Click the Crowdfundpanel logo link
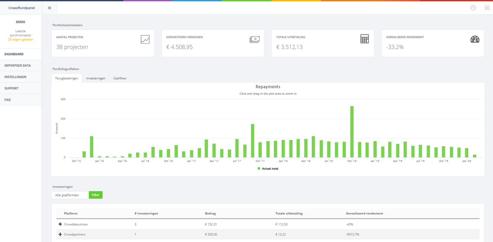Screen dimensions: 493x242 coord(21,8)
